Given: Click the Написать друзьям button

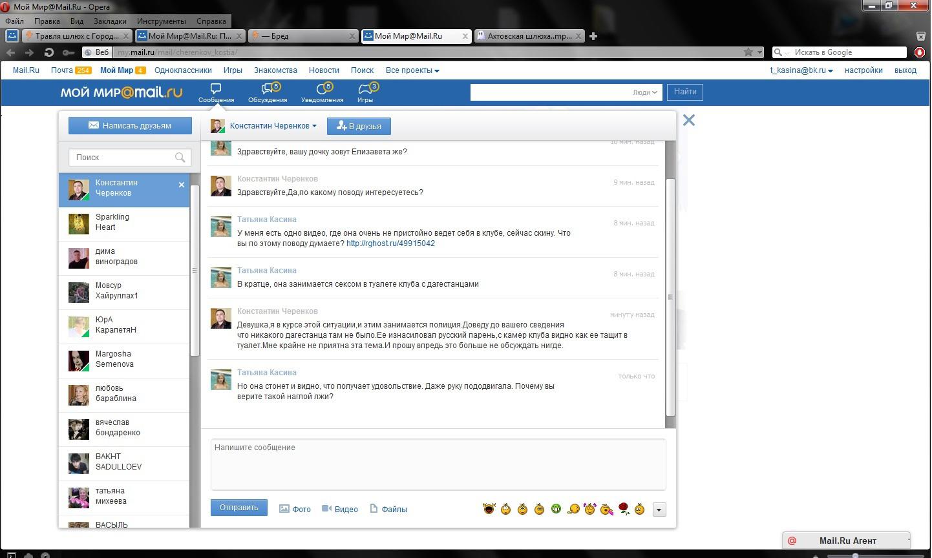Looking at the screenshot, I should point(130,125).
